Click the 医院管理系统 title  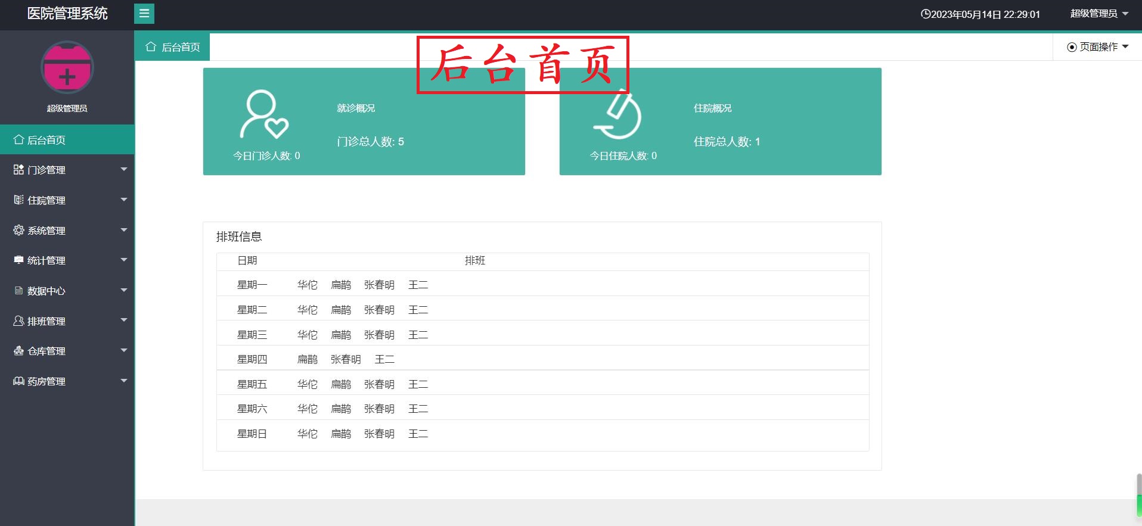67,14
